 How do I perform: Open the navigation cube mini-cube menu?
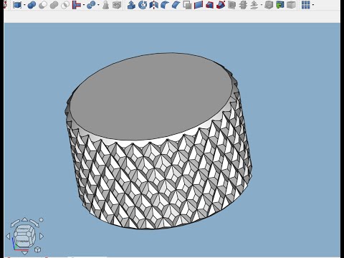(x=38, y=250)
